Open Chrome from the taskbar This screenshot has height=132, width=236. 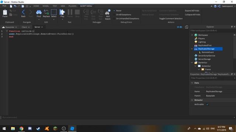[x=21, y=128]
